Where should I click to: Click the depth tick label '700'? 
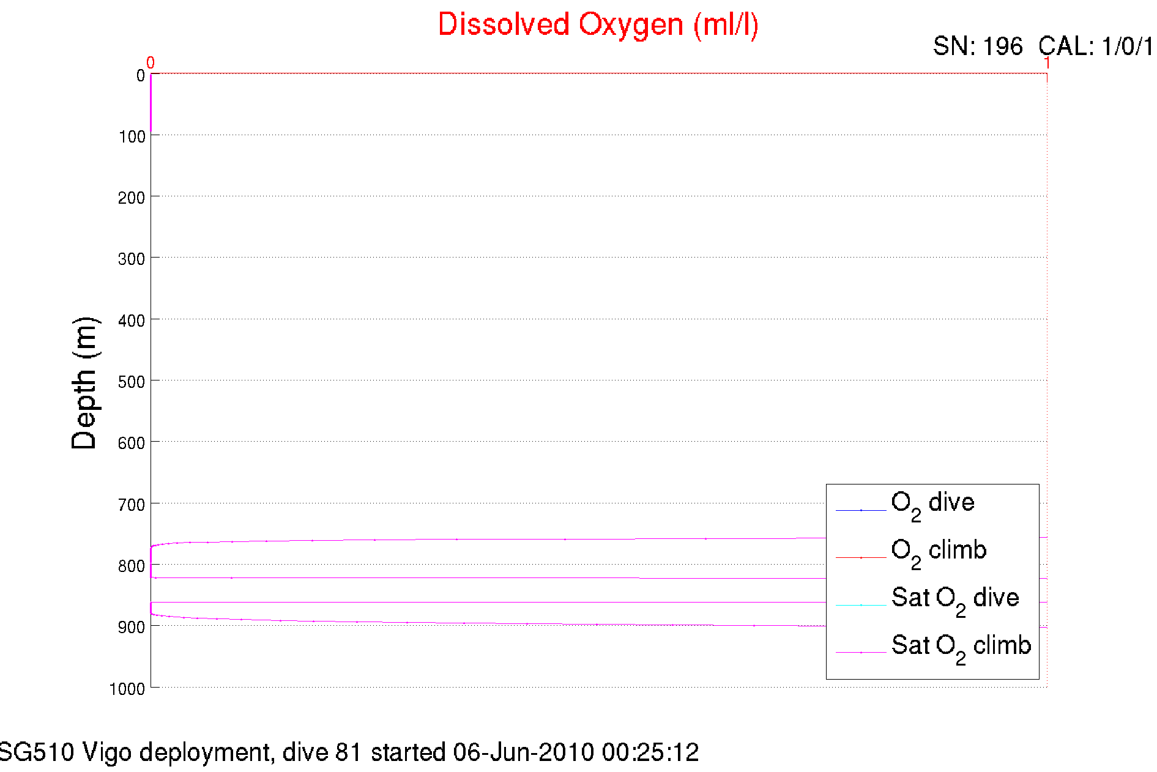tap(132, 505)
